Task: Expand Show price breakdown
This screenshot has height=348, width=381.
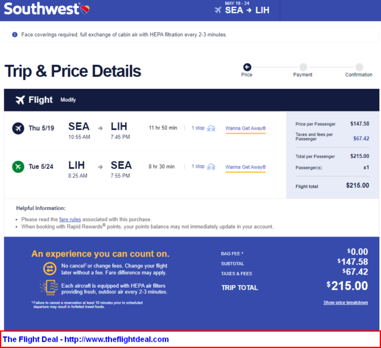Action: coord(346,303)
